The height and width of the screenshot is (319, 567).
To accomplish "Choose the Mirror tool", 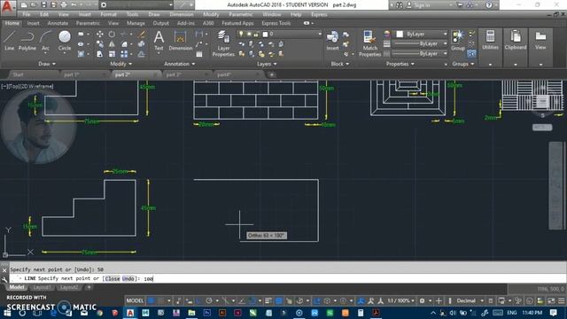I will [112, 44].
